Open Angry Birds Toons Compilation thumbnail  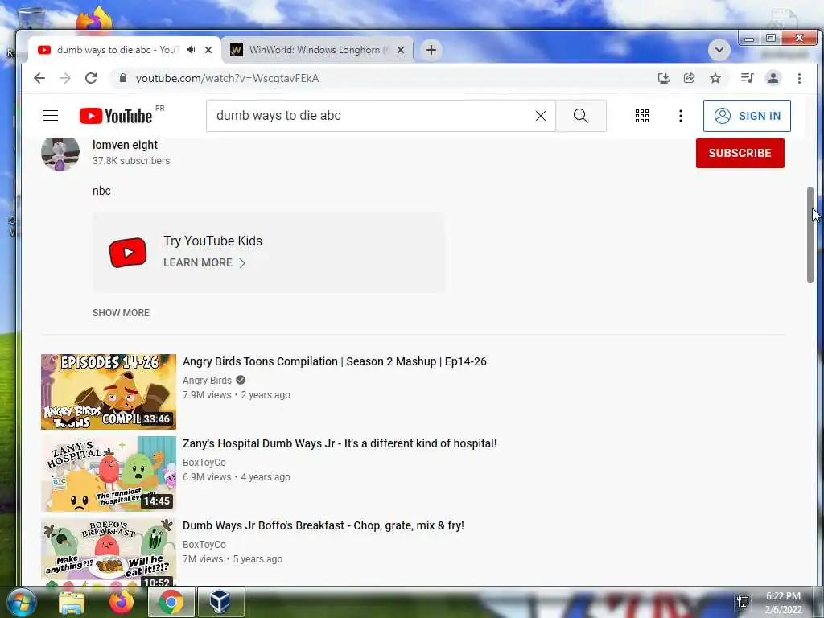click(109, 392)
